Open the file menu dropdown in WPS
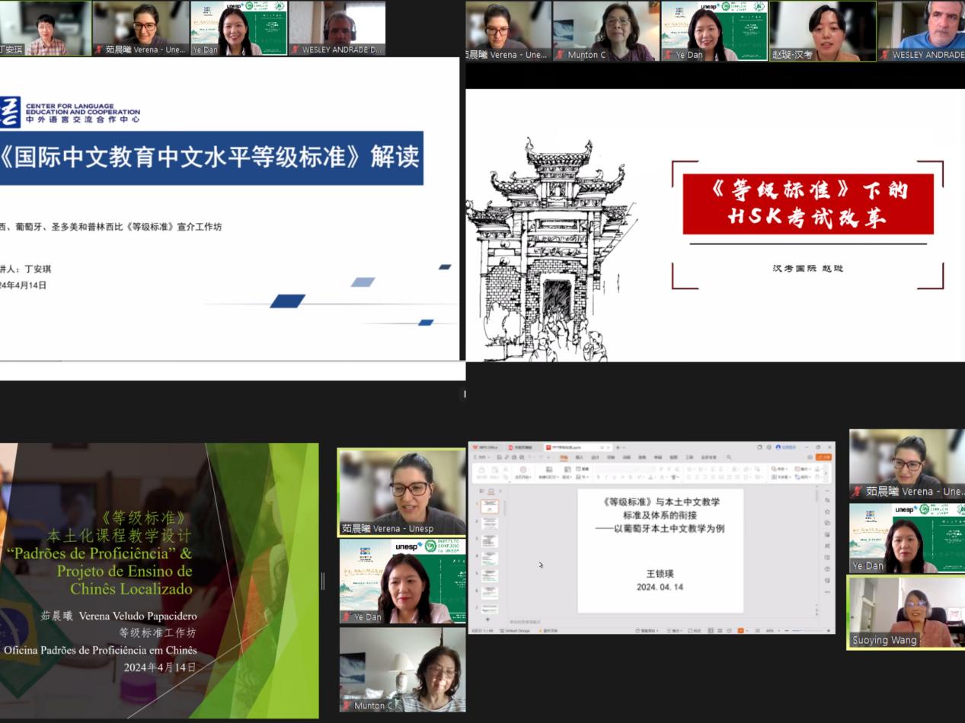Image resolution: width=965 pixels, height=723 pixels. (483, 457)
